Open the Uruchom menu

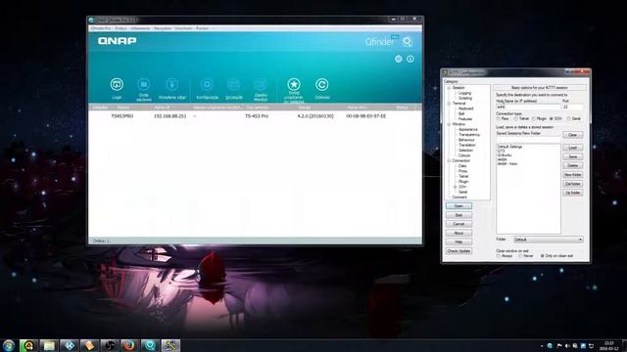pos(183,28)
